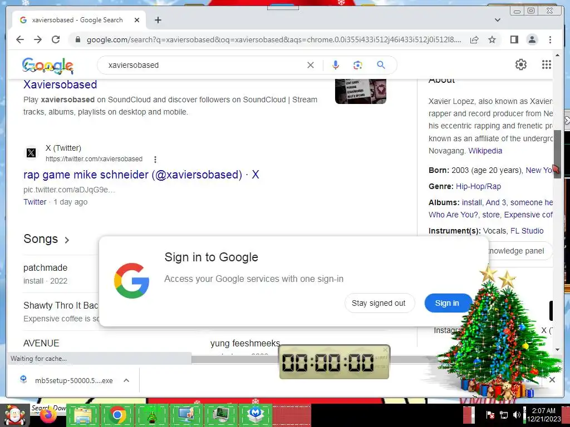Open the yung feeshmeeks song entry
570x427 pixels.
click(245, 343)
